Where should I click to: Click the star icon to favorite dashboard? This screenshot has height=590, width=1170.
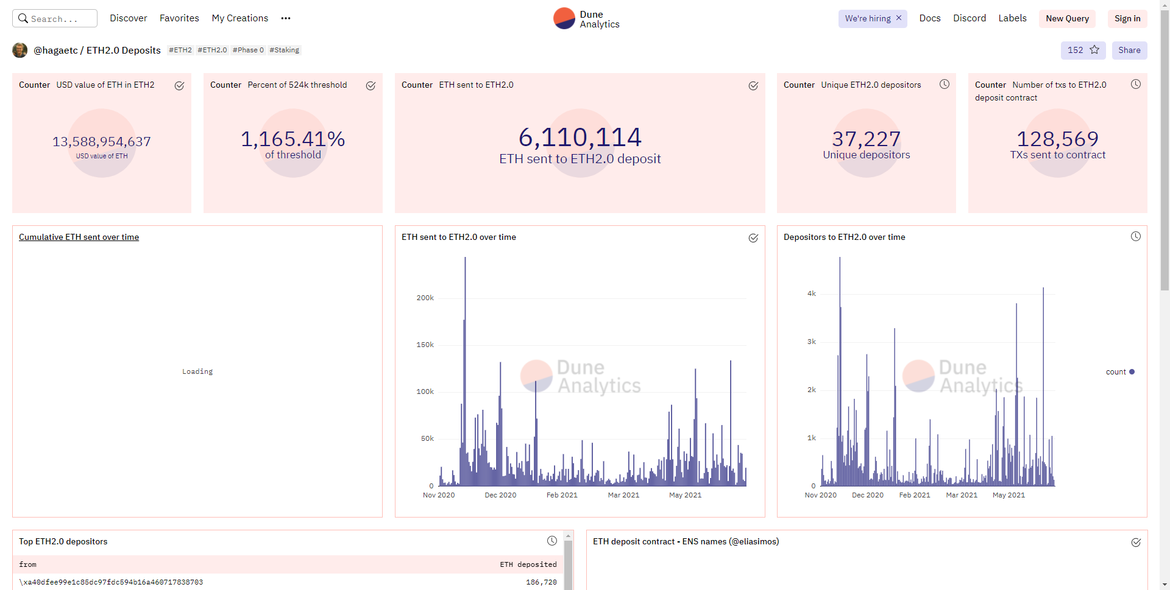click(x=1094, y=50)
